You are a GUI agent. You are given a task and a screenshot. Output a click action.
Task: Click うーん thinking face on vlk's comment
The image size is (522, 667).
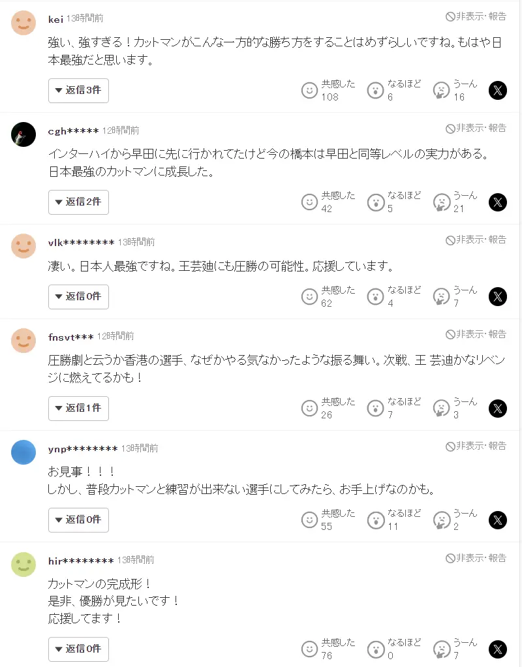[442, 296]
